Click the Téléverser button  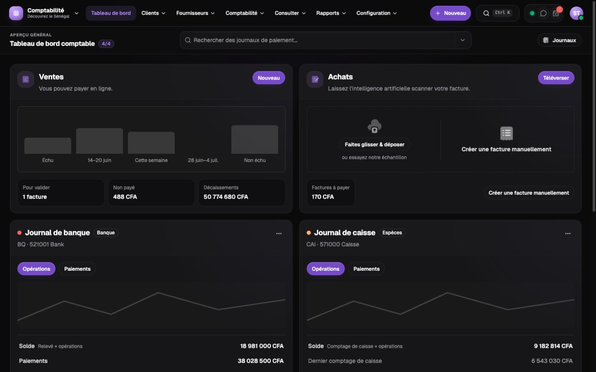(556, 78)
